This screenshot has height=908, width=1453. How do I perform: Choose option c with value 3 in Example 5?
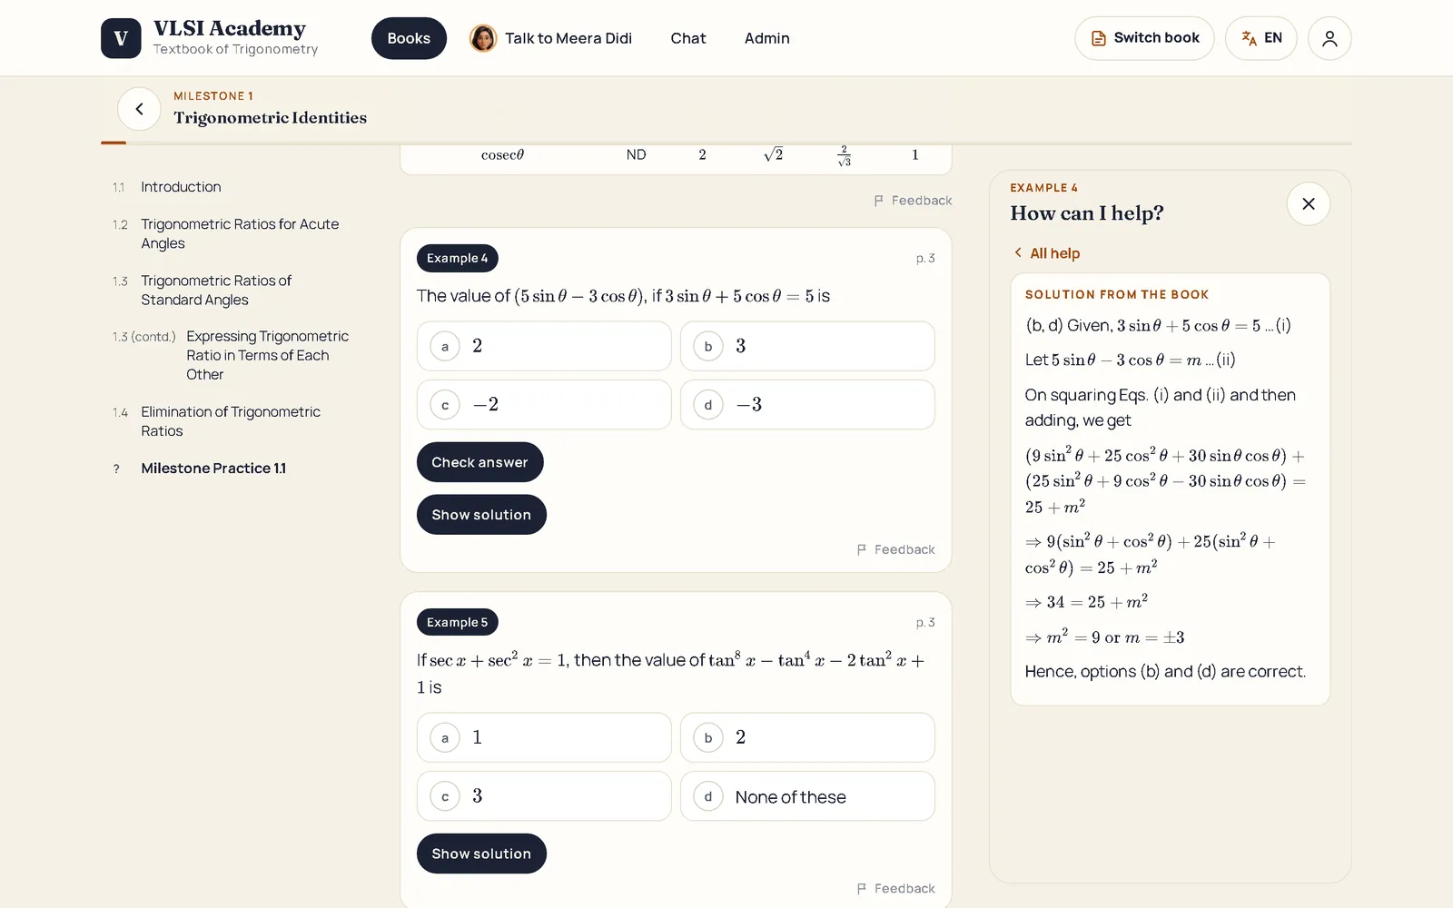[x=544, y=796]
